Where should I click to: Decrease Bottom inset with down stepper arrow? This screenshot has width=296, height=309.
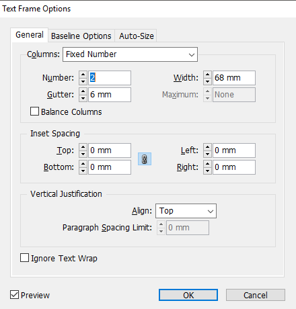[x=83, y=171]
